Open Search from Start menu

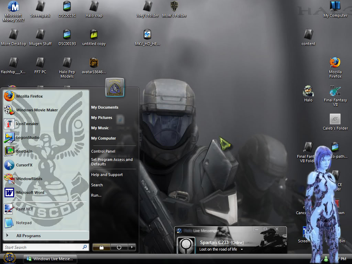coord(97,185)
